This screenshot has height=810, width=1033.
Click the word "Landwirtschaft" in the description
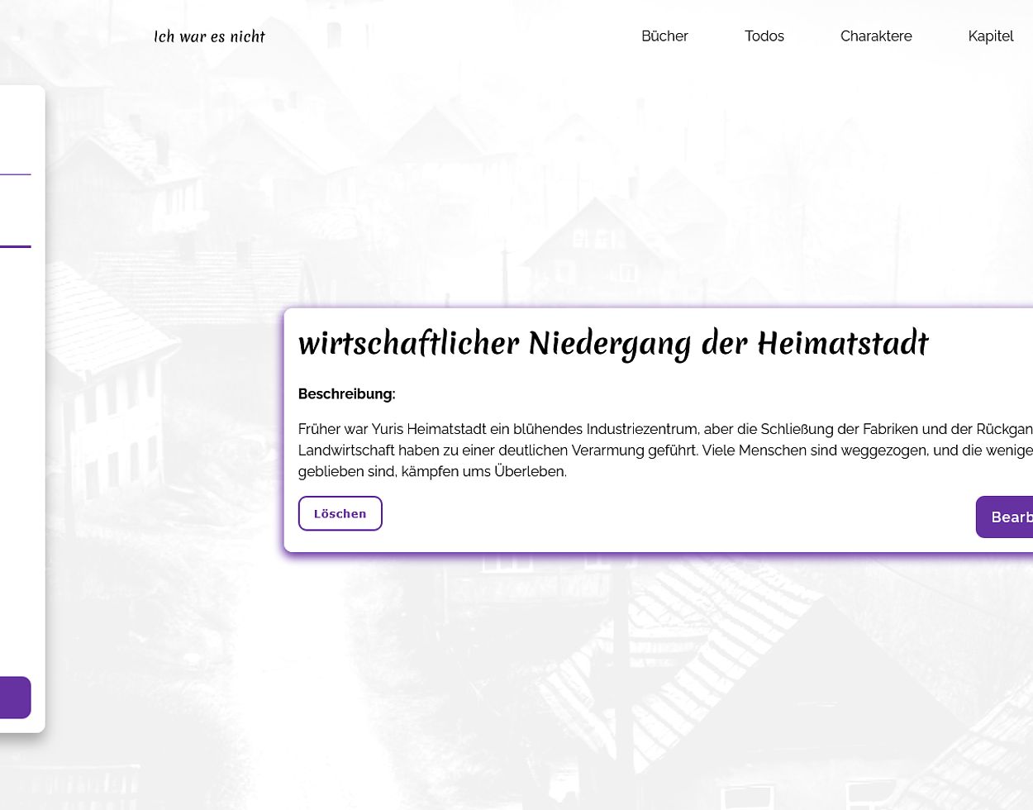point(346,450)
